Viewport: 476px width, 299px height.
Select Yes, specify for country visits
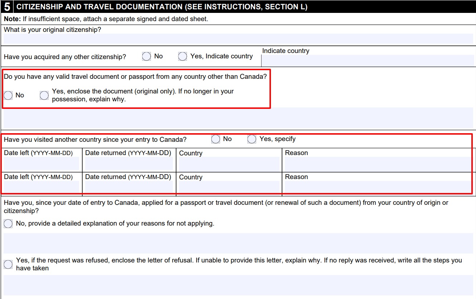[252, 139]
